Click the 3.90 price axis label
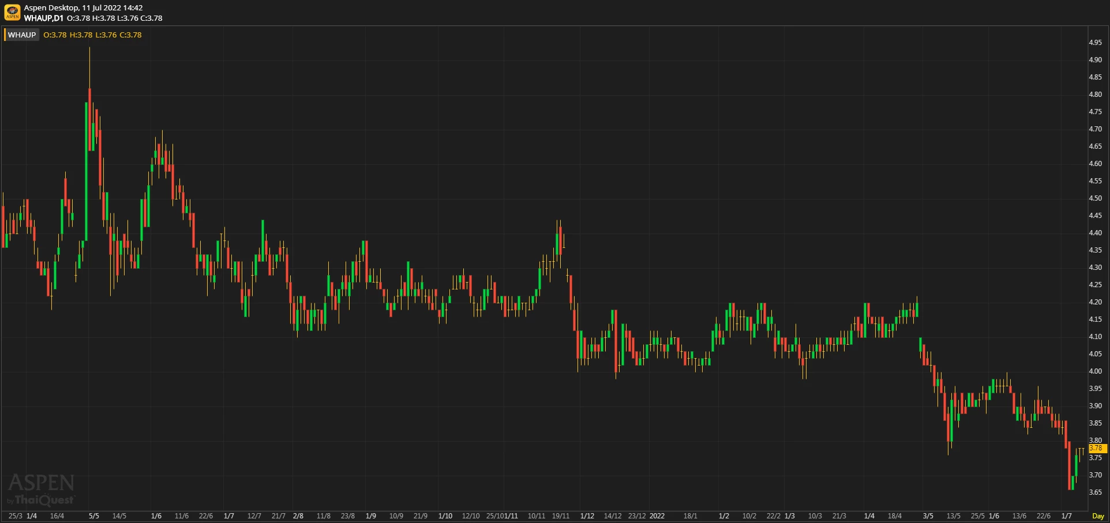 (x=1095, y=406)
